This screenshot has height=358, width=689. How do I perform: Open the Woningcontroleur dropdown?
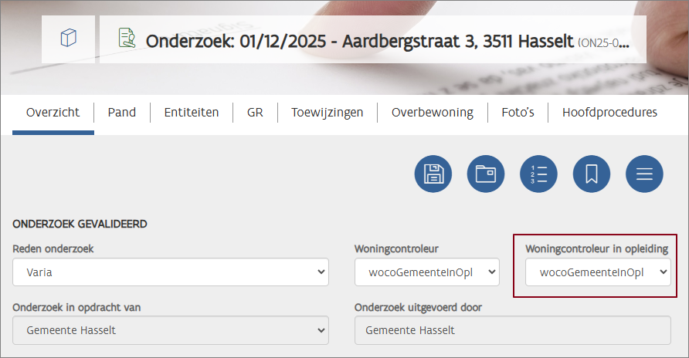(x=426, y=272)
